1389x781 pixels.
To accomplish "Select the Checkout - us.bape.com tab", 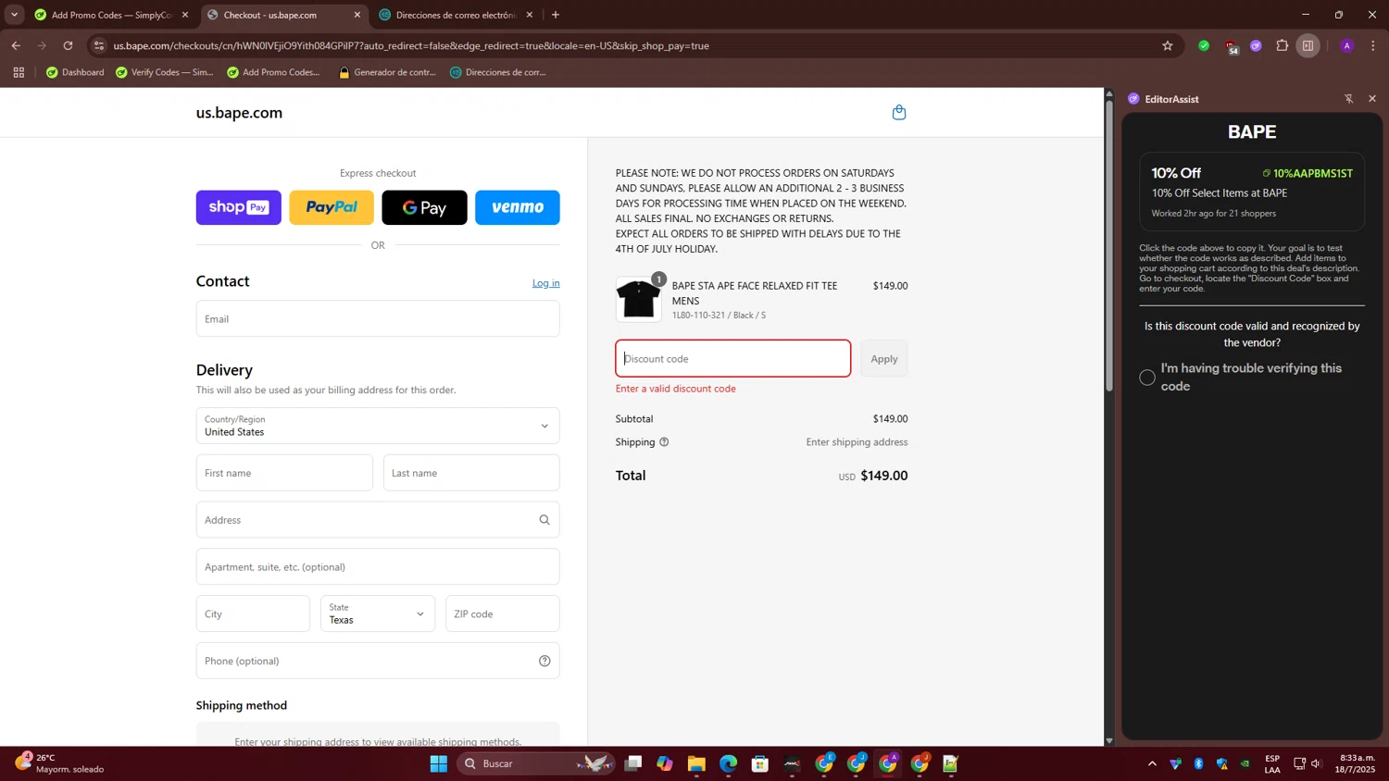I will click(x=283, y=15).
